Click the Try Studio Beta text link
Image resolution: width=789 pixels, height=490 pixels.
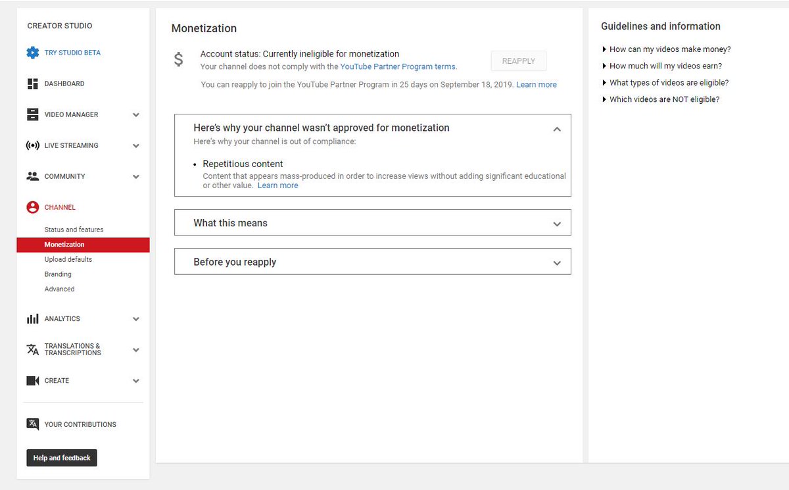click(72, 53)
